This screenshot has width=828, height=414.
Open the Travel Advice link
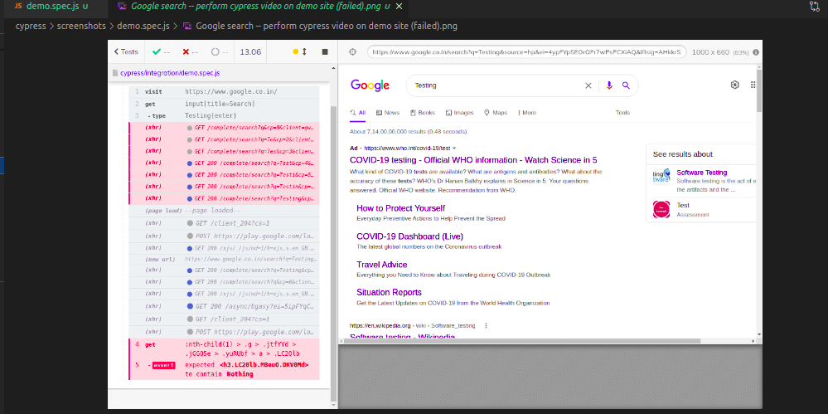(x=382, y=265)
